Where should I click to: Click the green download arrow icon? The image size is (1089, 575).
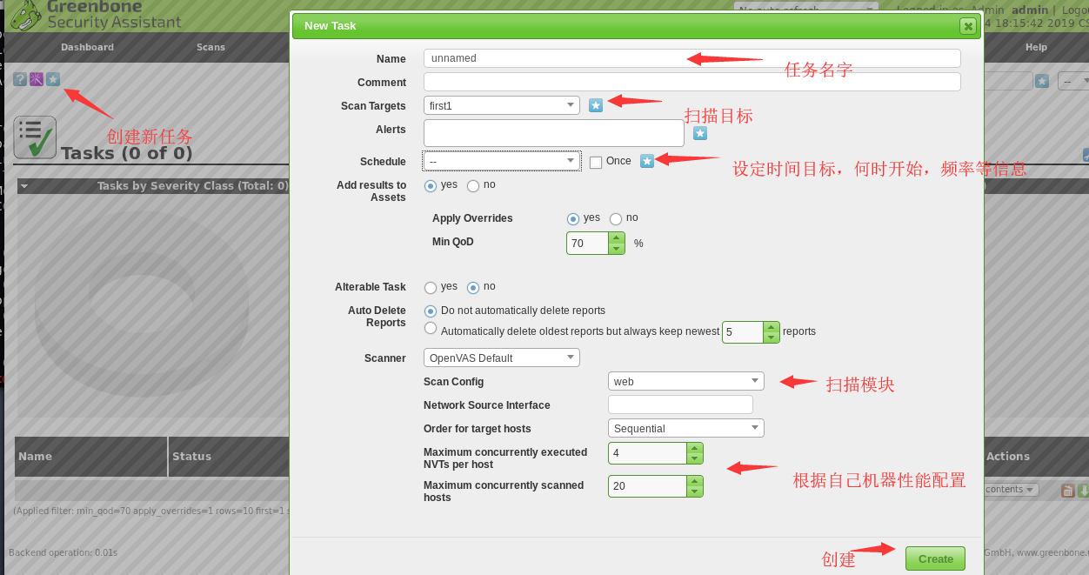coord(1083,491)
